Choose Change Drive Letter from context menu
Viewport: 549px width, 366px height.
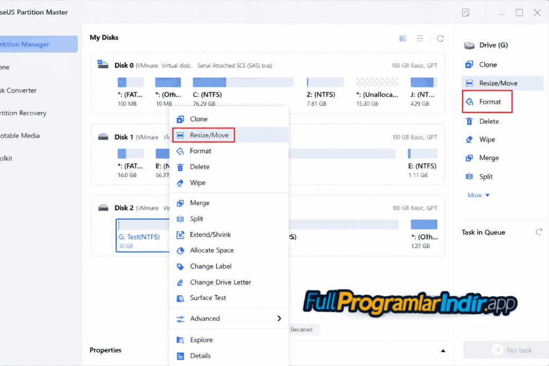pyautogui.click(x=220, y=282)
